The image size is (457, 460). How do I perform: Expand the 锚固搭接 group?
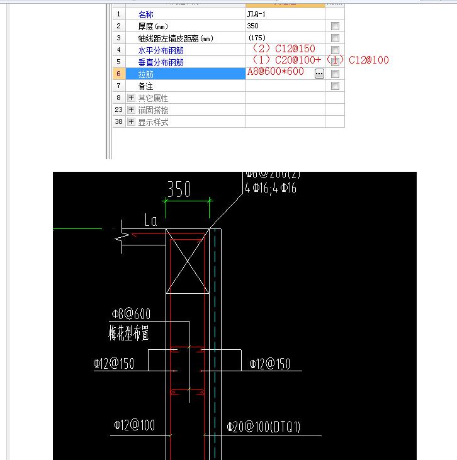point(131,109)
